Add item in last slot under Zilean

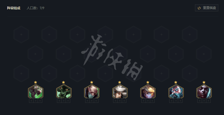180,101
